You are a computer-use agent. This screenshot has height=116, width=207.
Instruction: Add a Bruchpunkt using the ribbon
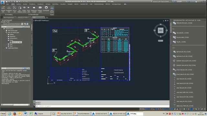point(46,9)
